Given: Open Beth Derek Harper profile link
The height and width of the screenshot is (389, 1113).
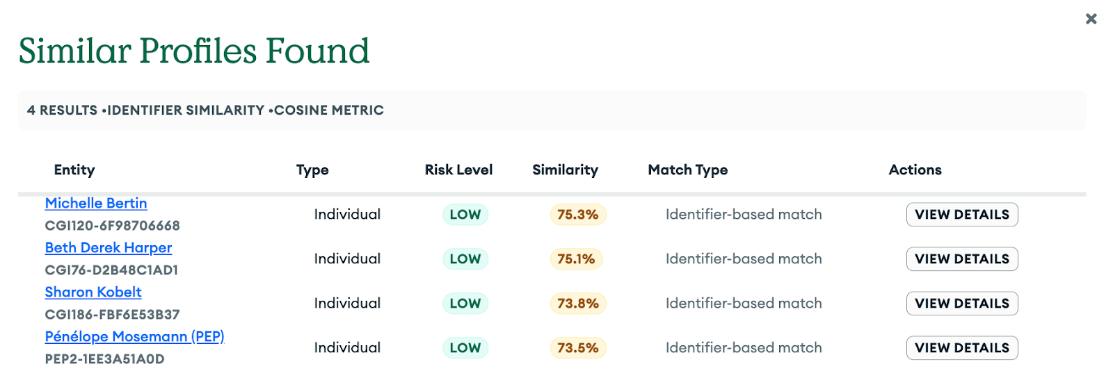Looking at the screenshot, I should (x=109, y=248).
